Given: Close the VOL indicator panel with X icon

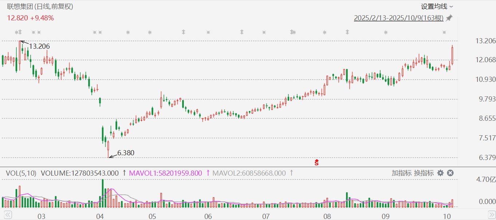Looking at the screenshot, I should pos(450,173).
